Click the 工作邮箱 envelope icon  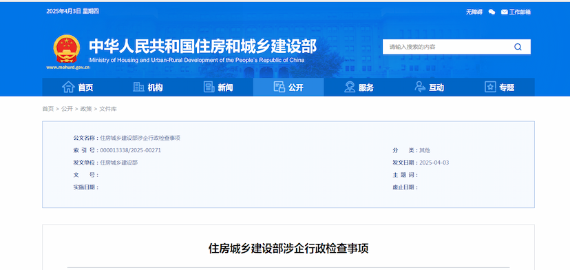coord(504,12)
